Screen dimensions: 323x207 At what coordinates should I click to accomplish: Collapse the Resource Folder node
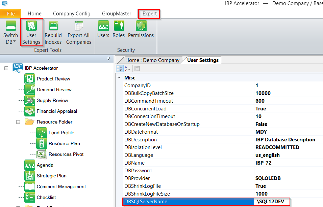[x=18, y=122]
